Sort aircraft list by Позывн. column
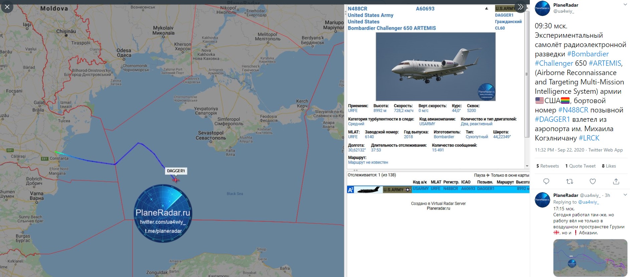This screenshot has height=277, width=630. coord(485,182)
